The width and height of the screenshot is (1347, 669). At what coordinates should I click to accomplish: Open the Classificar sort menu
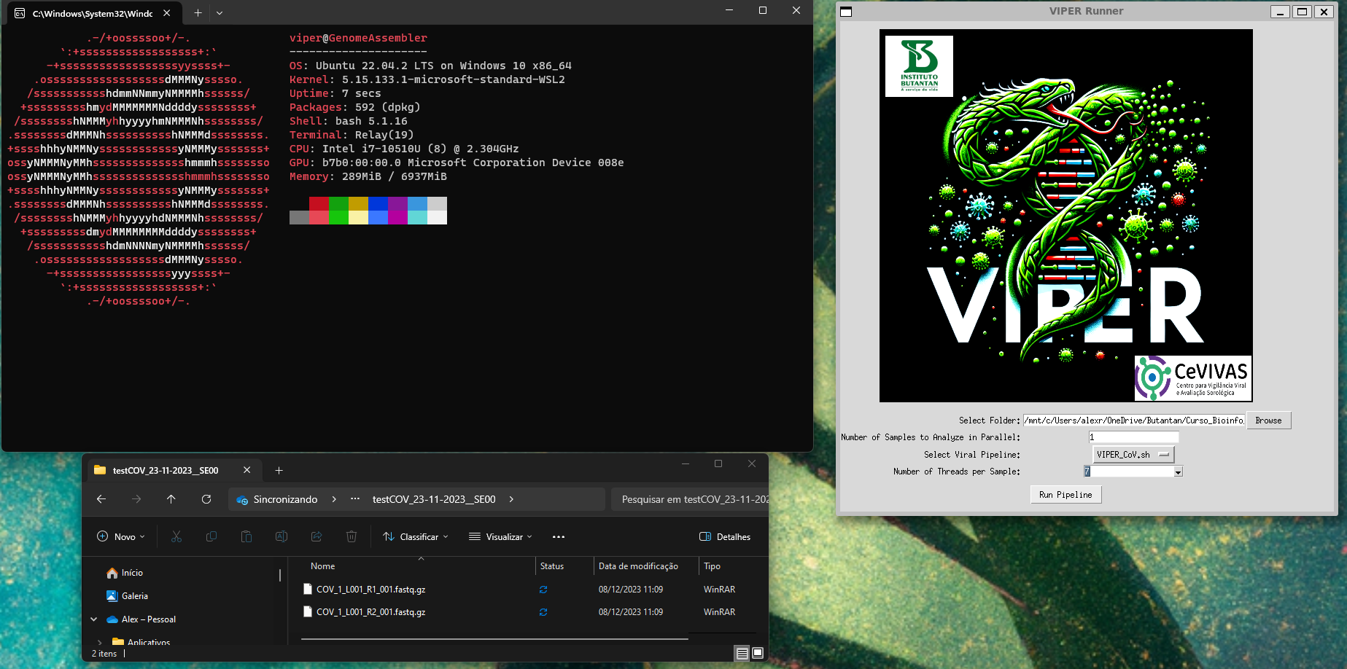click(x=416, y=537)
